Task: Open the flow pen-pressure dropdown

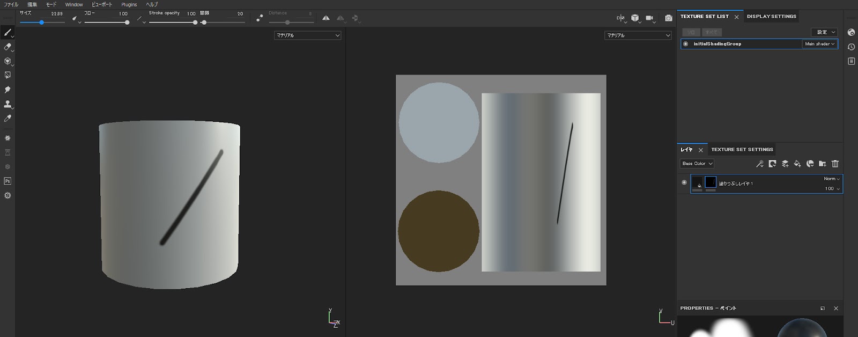Action: click(140, 19)
